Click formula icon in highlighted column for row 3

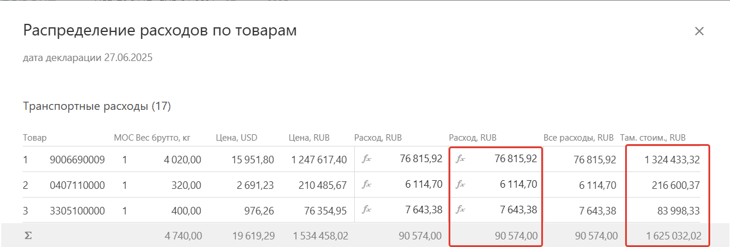(460, 210)
